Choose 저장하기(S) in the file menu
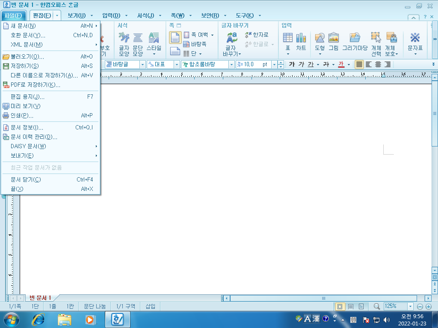 pyautogui.click(x=50, y=66)
